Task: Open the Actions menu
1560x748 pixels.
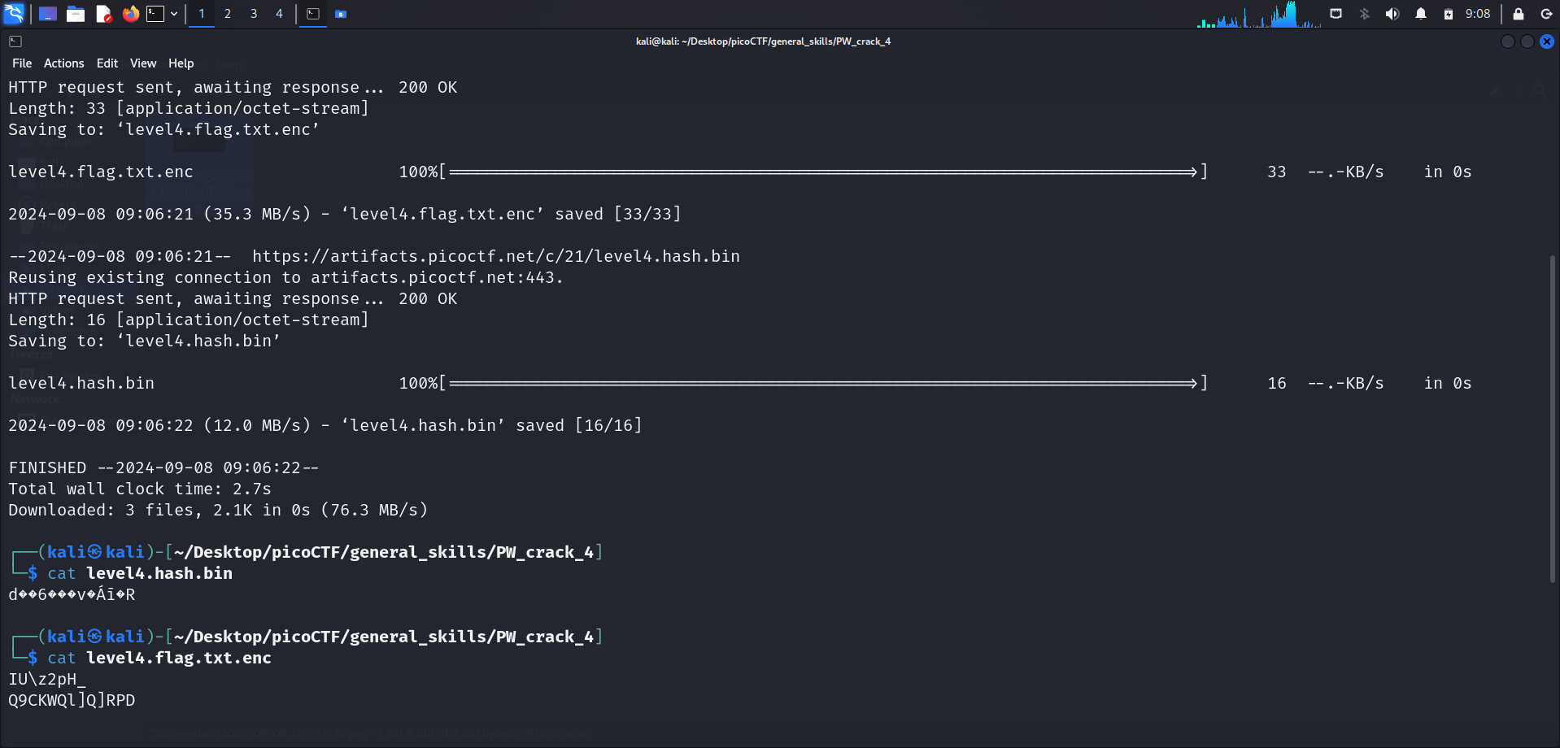Action: [x=63, y=63]
